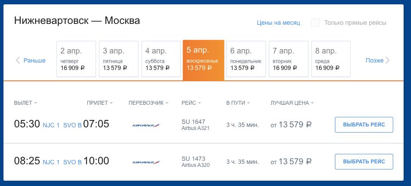
Task: Sort by Рейс column header
Action: coord(192,103)
